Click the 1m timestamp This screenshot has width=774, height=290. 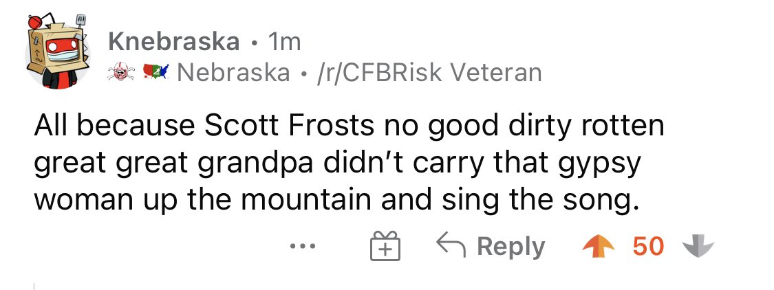283,43
